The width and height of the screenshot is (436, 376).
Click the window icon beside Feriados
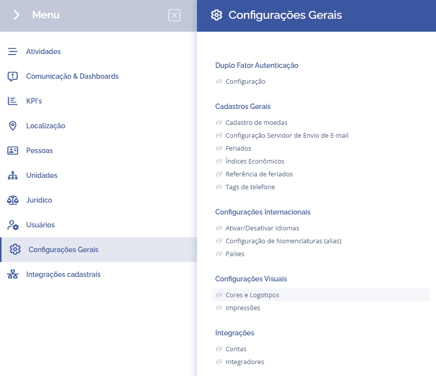click(x=219, y=148)
